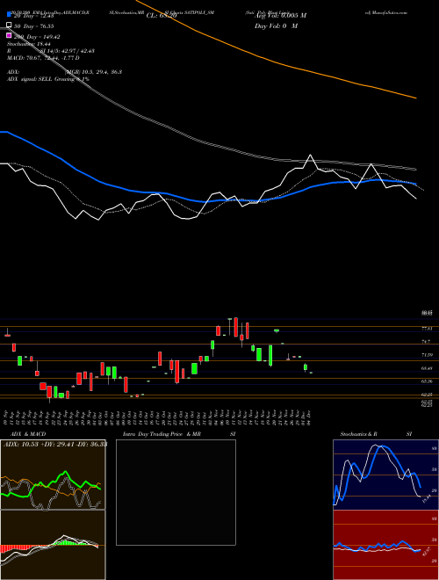Click the 'Stochastics & R' panel title
The image size is (439, 580).
359,434
